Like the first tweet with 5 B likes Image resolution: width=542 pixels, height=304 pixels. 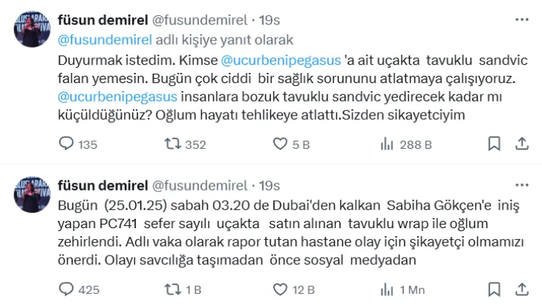tap(280, 144)
